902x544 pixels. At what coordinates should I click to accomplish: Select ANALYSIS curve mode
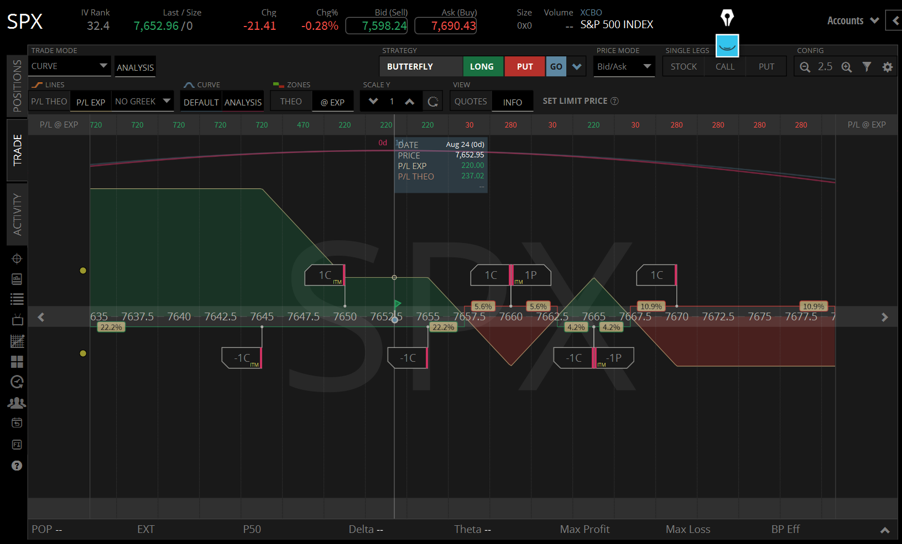(x=243, y=102)
